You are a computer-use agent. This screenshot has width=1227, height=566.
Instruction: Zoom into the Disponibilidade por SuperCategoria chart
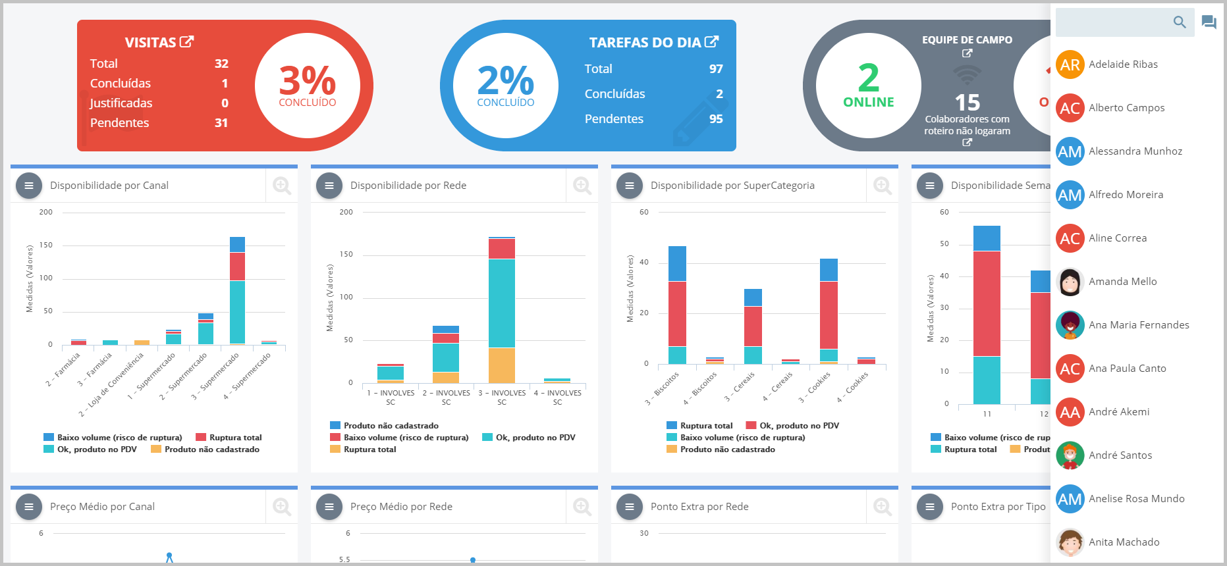point(883,186)
